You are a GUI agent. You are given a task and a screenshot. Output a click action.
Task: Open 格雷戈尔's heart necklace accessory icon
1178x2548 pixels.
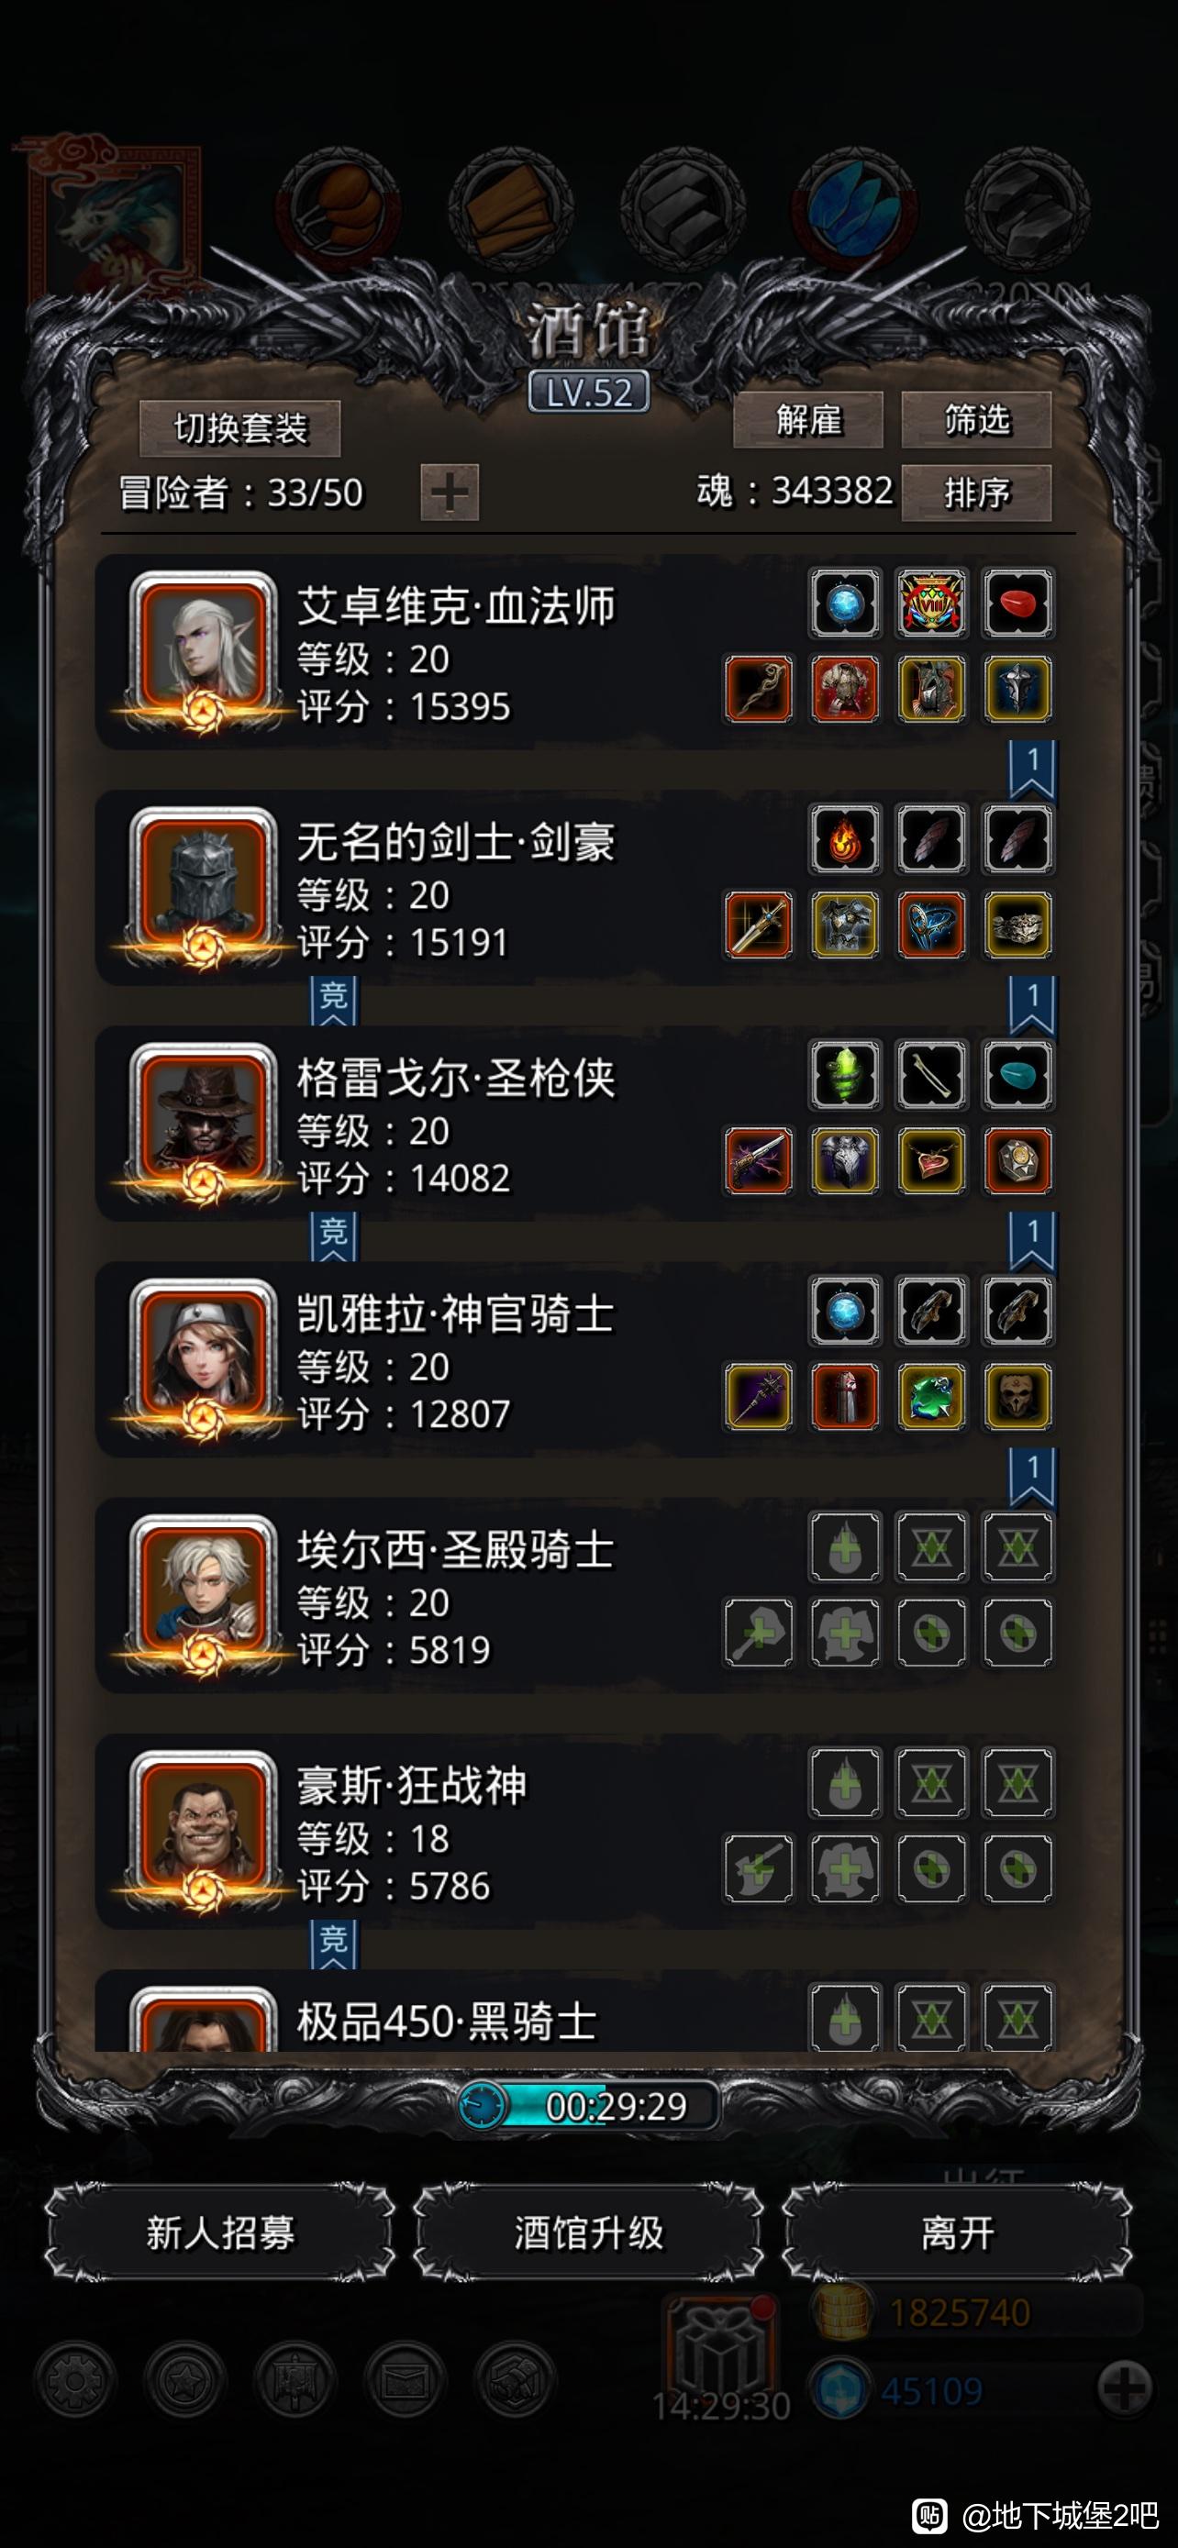click(x=932, y=1160)
